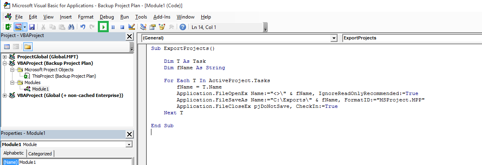Click the Run Sub green play button

[104, 27]
